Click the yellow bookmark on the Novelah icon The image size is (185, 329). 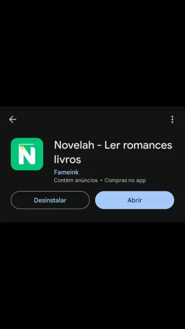[22, 148]
